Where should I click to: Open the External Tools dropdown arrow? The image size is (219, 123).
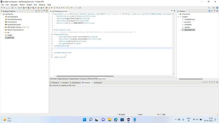tap(36, 8)
